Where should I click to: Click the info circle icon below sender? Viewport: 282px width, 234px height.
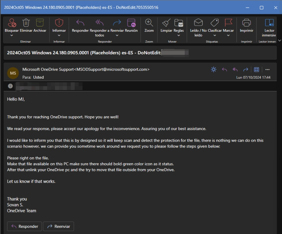point(10,86)
